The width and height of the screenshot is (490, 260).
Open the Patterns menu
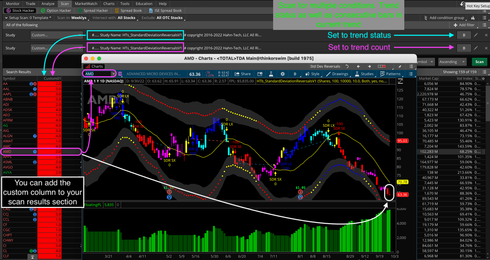point(390,74)
